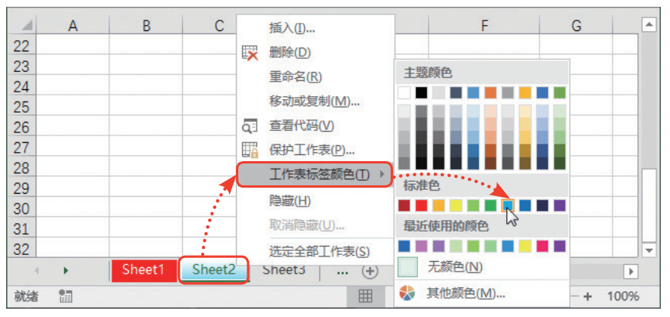Click the View Code icon
The height and width of the screenshot is (317, 670).
pos(250,126)
